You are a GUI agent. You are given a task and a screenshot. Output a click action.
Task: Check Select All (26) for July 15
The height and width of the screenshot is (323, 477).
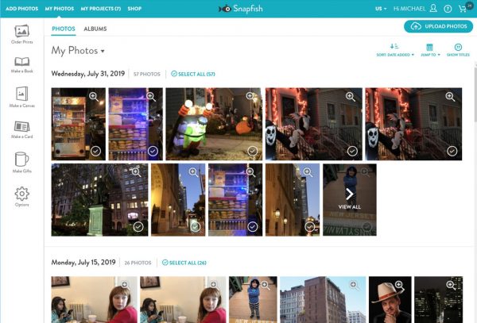pos(183,262)
